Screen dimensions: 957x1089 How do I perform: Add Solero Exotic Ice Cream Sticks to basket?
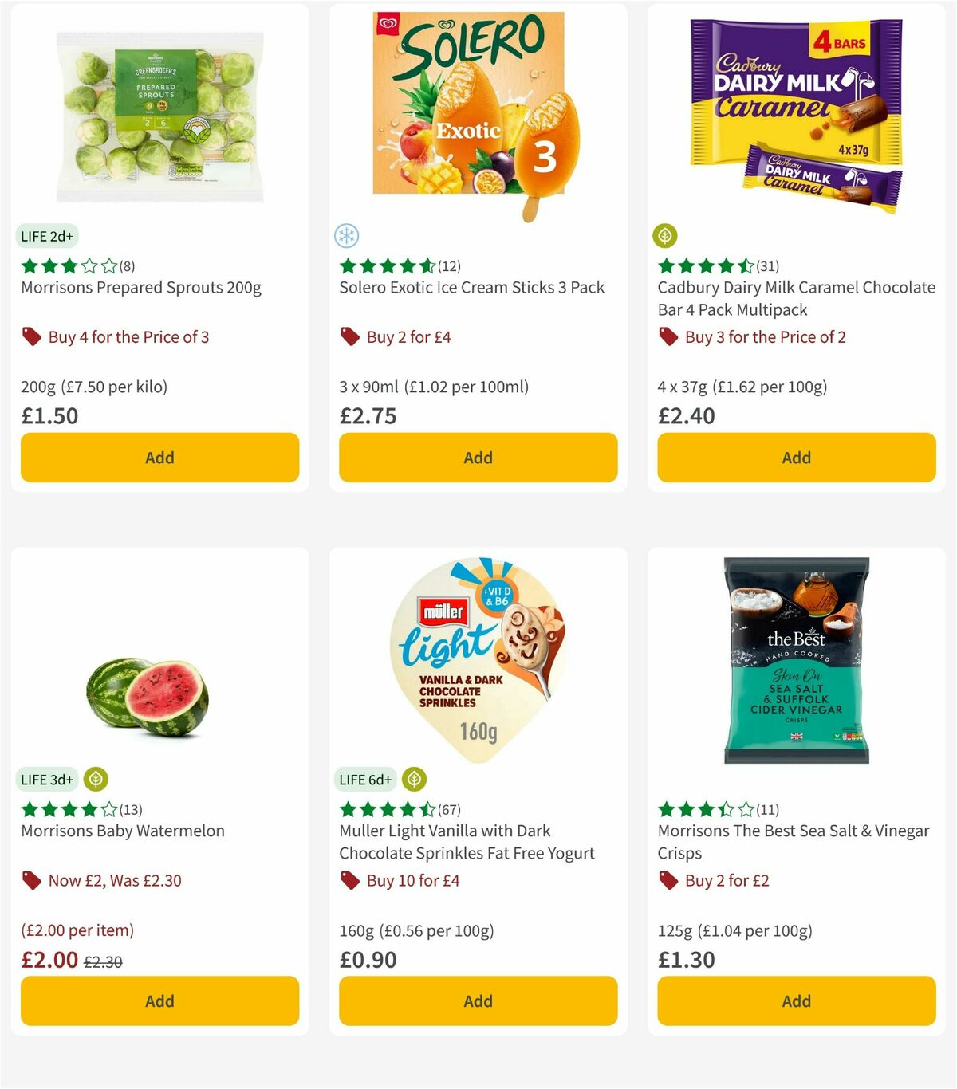(477, 458)
